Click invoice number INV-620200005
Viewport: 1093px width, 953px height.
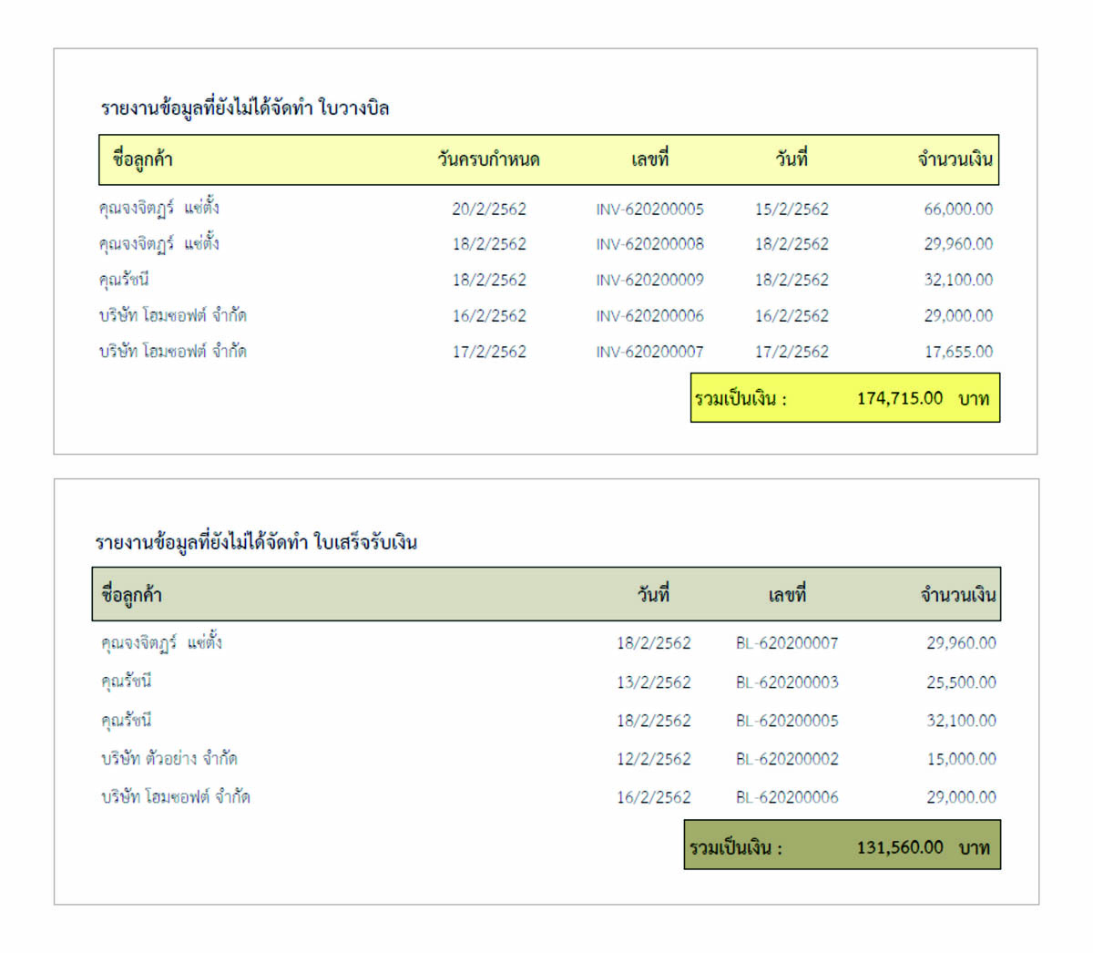[649, 209]
